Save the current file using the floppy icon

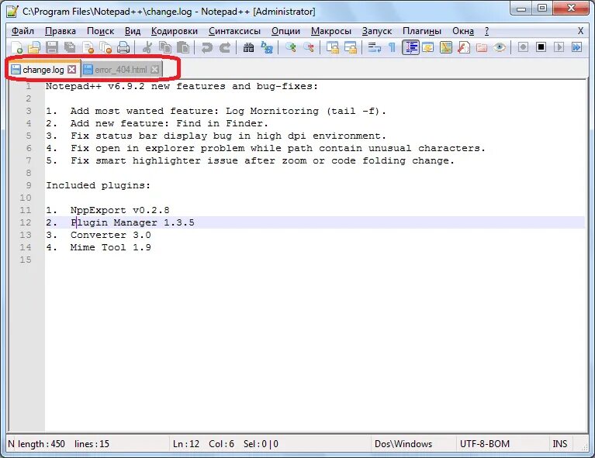52,48
